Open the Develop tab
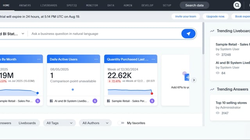 click(147, 5)
